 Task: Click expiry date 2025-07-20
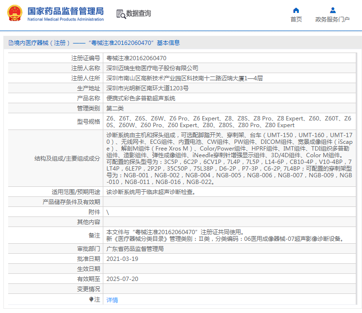pyautogui.click(x=122, y=279)
